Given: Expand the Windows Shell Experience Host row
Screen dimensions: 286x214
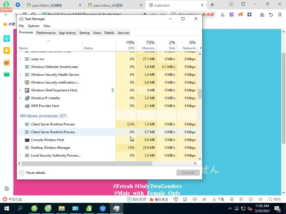Looking at the screenshot, I should pos(20,90).
